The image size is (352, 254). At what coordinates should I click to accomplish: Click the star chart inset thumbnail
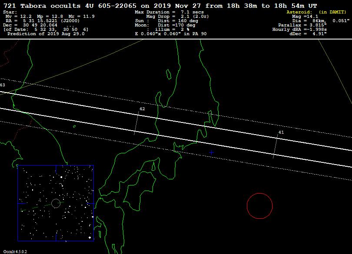coord(56,203)
